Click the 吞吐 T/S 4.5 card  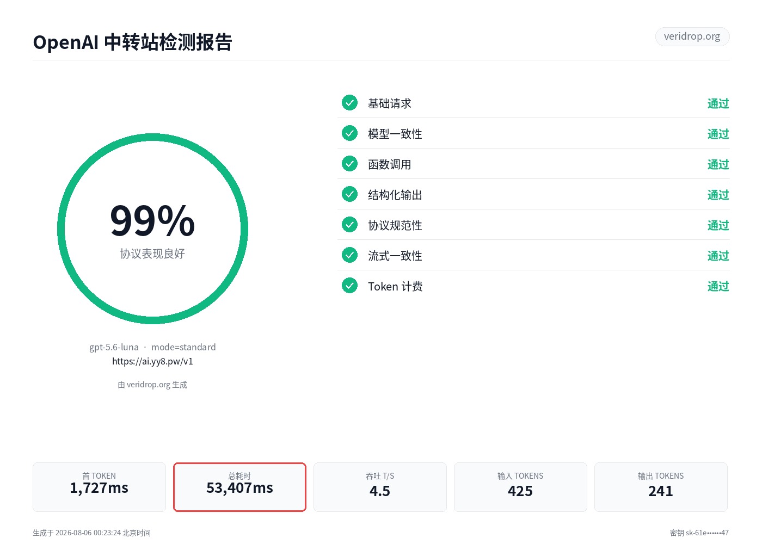pos(380,487)
